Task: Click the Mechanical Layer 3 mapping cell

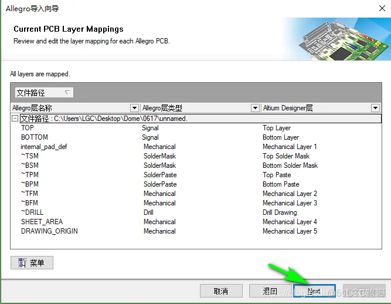Action: click(x=290, y=203)
